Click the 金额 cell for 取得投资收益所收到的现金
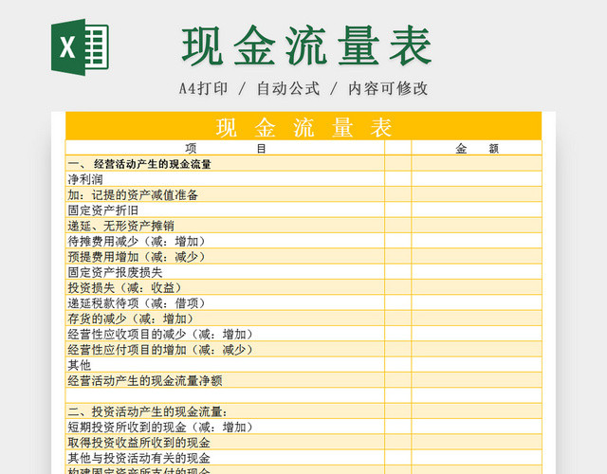This screenshot has height=474, width=607. 476,442
